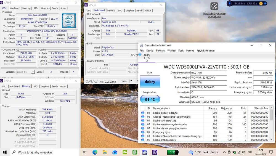Click the blue 'dobry' health status button

pos(150,81)
